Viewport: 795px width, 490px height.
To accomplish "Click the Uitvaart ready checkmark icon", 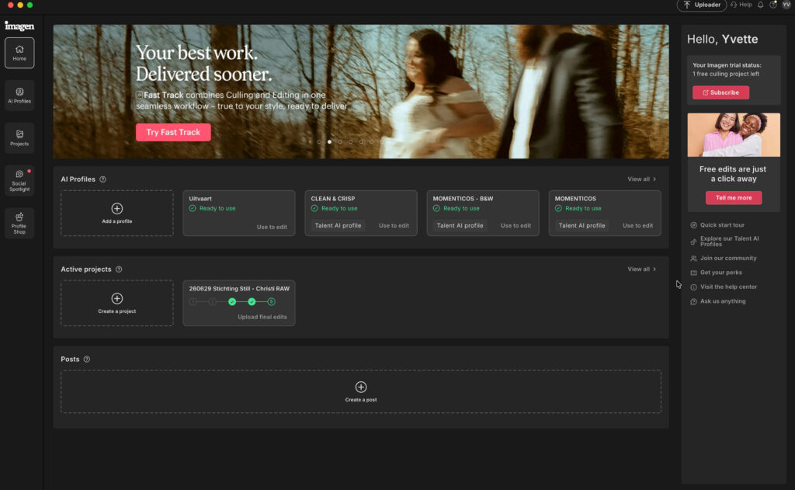I will click(193, 208).
